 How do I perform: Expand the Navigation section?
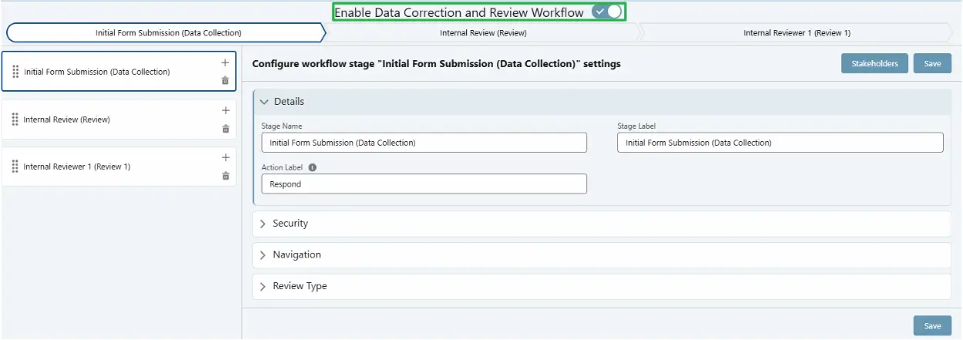pyautogui.click(x=602, y=255)
